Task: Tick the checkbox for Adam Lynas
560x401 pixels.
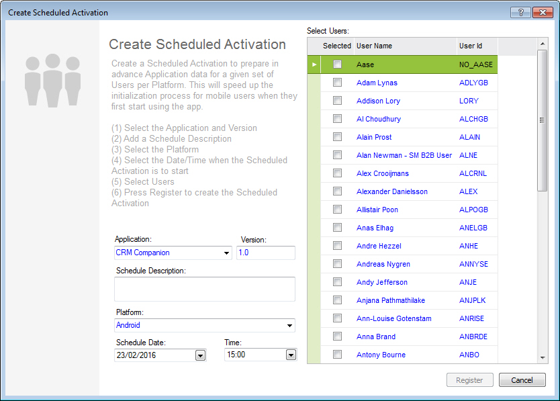Action: point(337,83)
